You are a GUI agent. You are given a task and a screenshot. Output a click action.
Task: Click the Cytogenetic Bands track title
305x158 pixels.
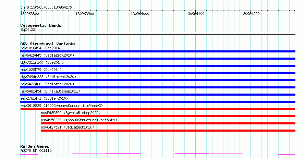pos(41,25)
